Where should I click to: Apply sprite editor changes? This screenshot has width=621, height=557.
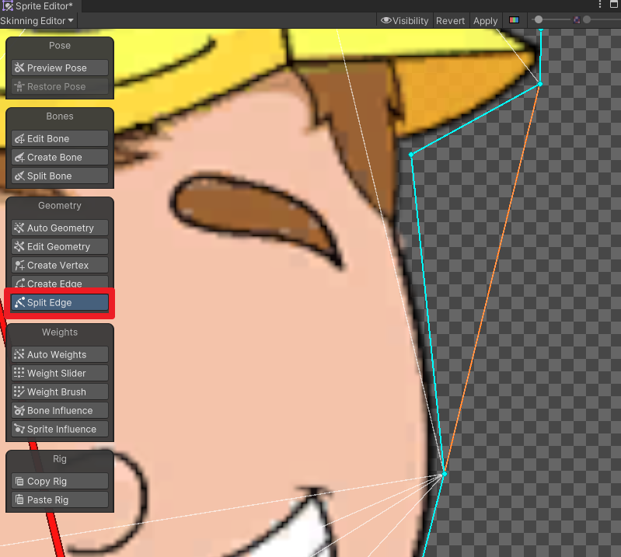point(486,20)
